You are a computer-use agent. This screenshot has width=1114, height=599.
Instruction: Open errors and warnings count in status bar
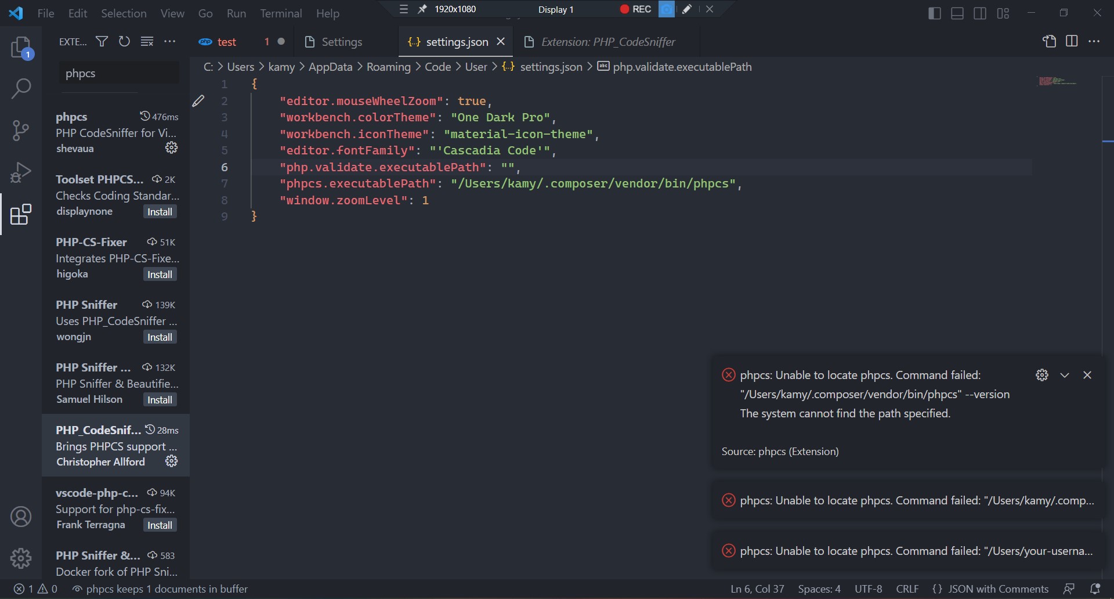(x=35, y=589)
